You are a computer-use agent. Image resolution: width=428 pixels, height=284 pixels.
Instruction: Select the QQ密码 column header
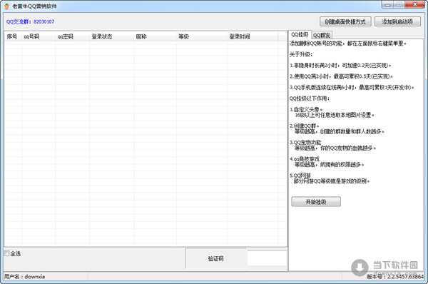point(72,36)
